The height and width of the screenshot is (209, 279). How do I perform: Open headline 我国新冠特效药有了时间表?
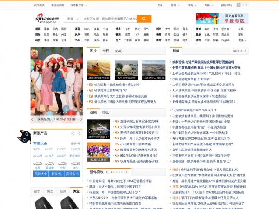[192, 79]
